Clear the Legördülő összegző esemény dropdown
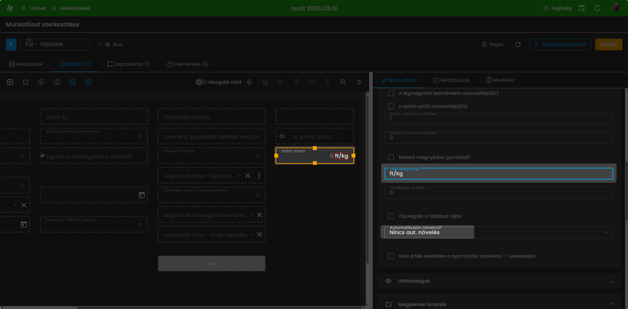Image resolution: width=628 pixels, height=309 pixels. coord(259,215)
